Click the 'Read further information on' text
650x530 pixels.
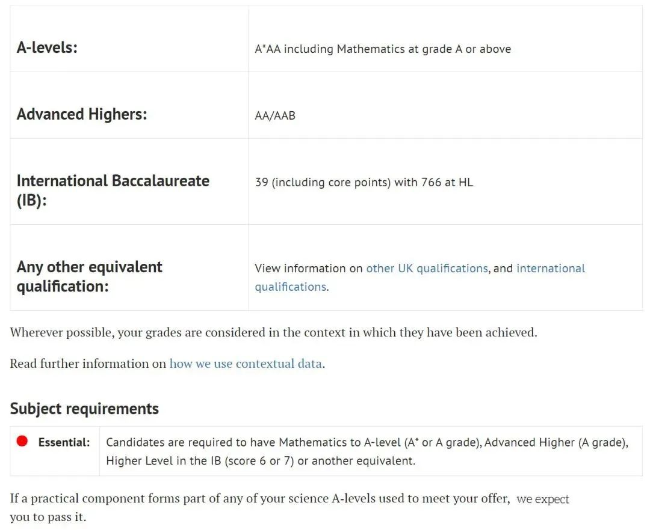coord(88,364)
